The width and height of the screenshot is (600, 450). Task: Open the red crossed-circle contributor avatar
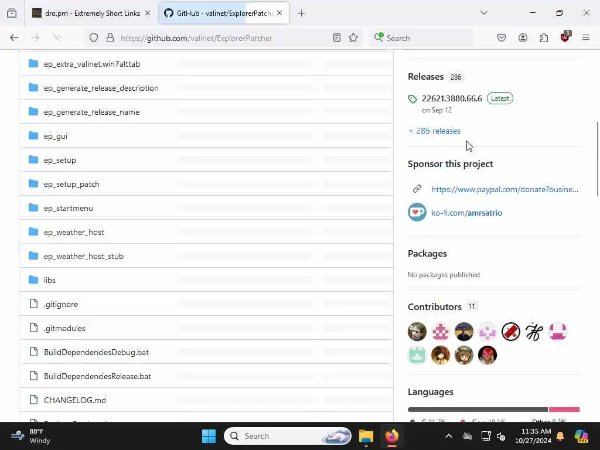pos(511,332)
